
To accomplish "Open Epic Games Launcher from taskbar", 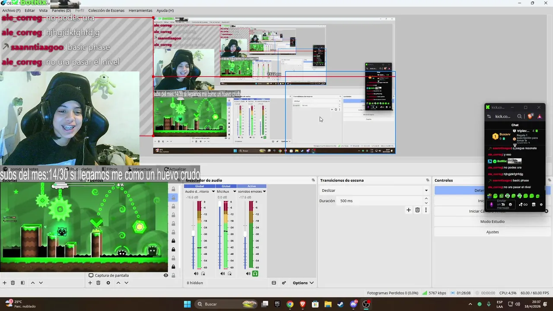I will click(277, 304).
